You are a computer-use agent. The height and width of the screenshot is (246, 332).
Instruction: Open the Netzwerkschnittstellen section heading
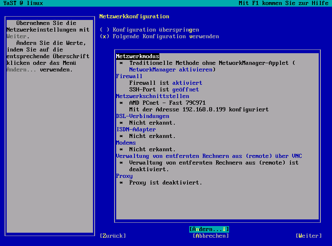(152, 96)
